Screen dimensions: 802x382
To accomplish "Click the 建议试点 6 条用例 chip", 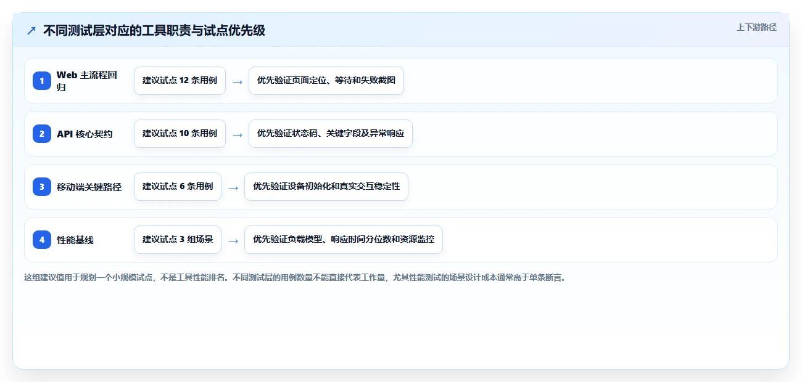I will tap(178, 187).
